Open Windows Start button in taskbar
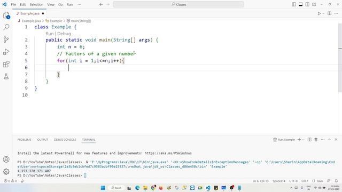Image resolution: width=342 pixels, height=192 pixels. pos(103,188)
